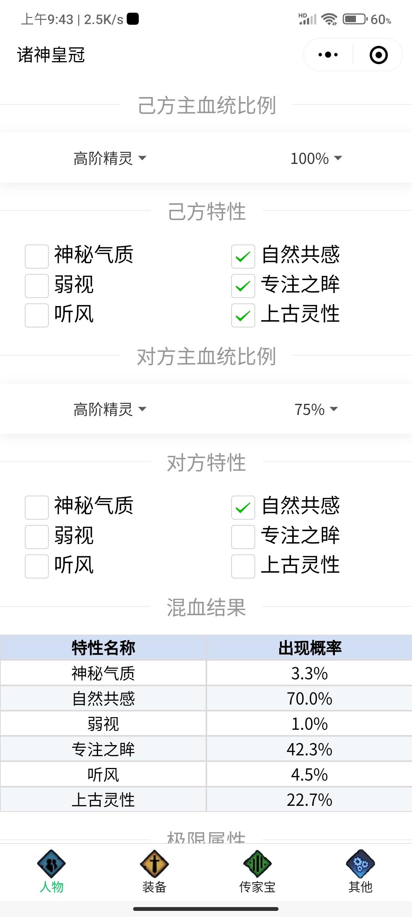Enable 己方 神秘气质 checkbox
This screenshot has height=917, width=412.
click(37, 256)
